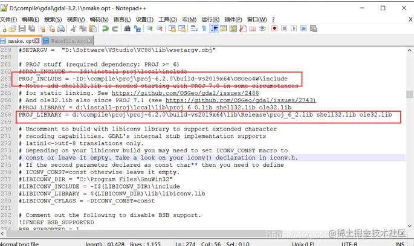The width and height of the screenshot is (414, 246).
Task: Click the Paste clipboard icon
Action: click(x=92, y=28)
